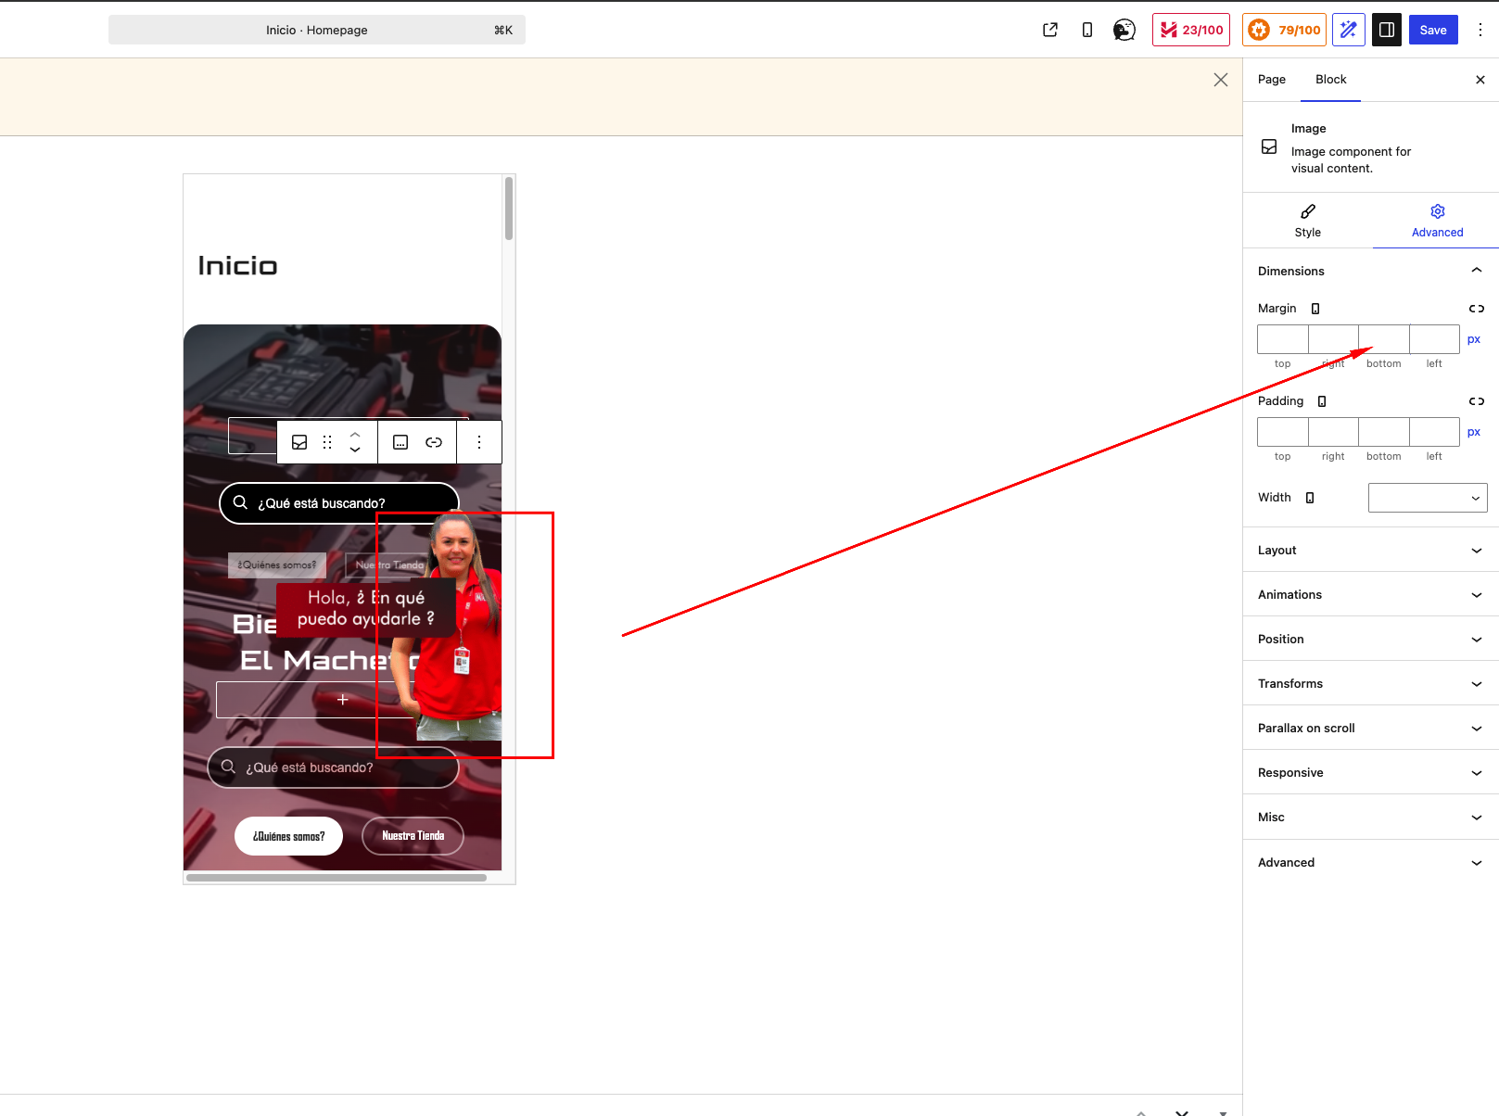
Task: Unlink Margin sides toggle
Action: click(1477, 309)
